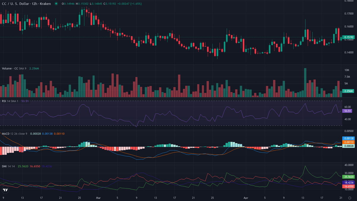Click the current price tag 0.15192 on scale
Image resolution: width=357 pixels, height=201 pixels.
click(x=348, y=37)
